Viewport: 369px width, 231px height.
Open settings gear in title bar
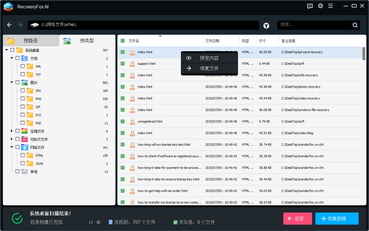click(320, 6)
